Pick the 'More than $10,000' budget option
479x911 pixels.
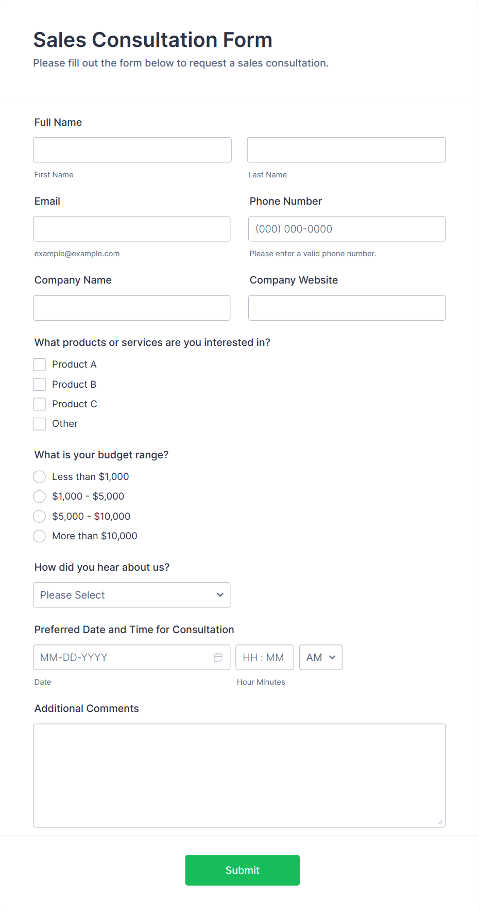coord(39,536)
